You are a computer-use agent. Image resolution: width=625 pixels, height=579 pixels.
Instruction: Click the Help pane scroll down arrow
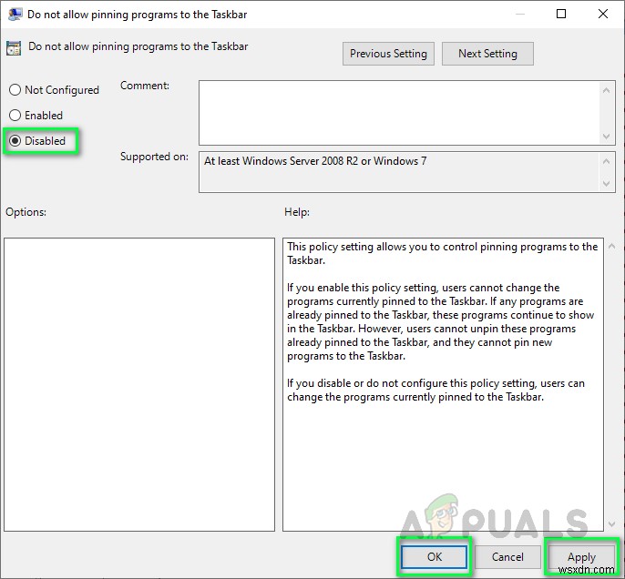(x=612, y=523)
